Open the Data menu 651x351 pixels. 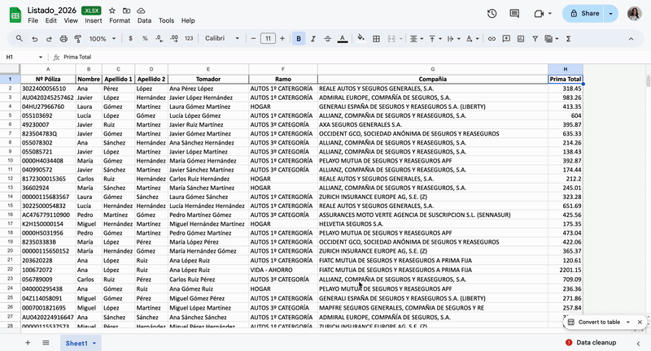pyautogui.click(x=145, y=20)
